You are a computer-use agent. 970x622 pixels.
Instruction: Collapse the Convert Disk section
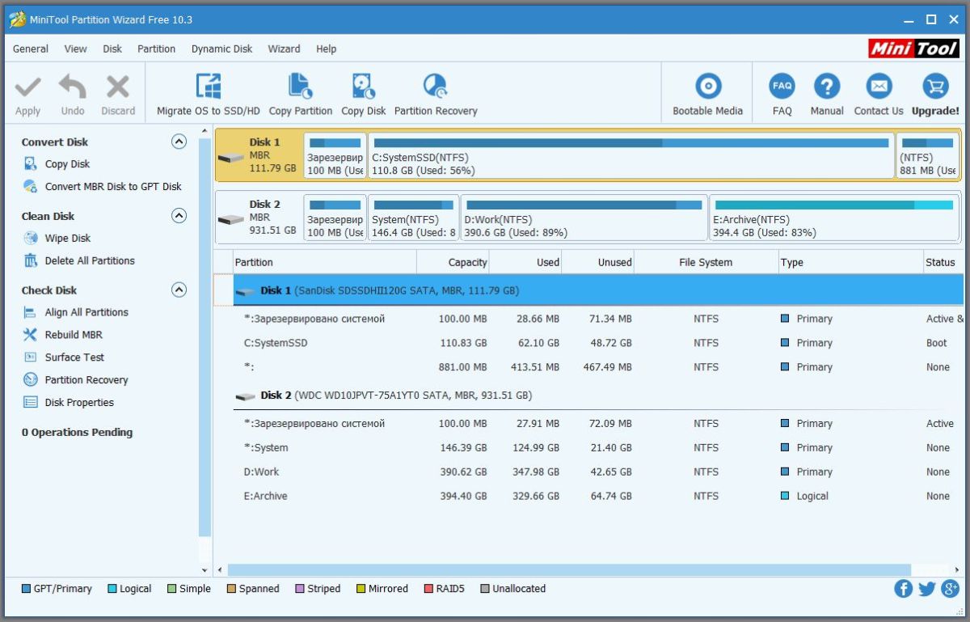(x=179, y=142)
